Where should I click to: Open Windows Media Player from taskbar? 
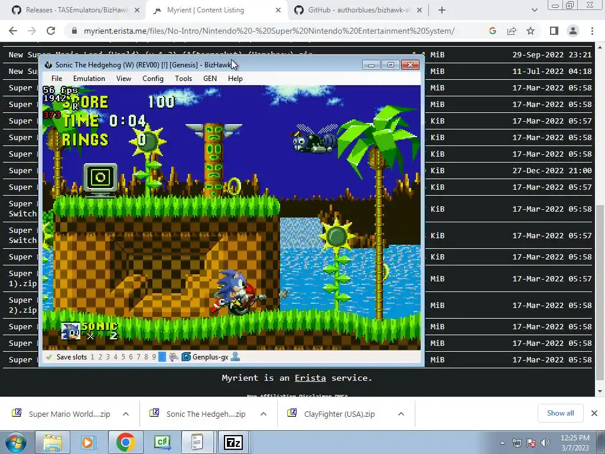tap(87, 442)
